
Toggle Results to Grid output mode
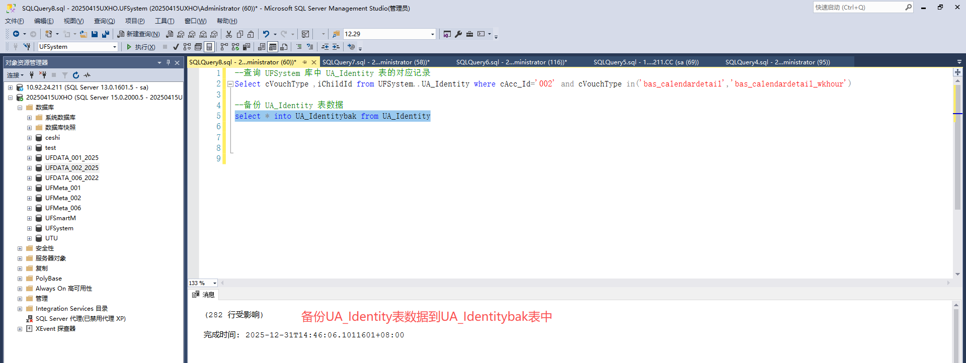click(x=273, y=47)
